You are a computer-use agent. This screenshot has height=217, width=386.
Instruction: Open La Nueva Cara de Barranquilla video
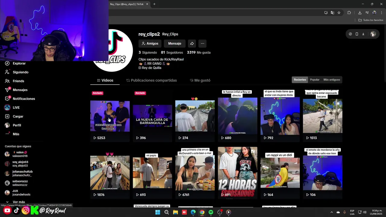click(152, 116)
